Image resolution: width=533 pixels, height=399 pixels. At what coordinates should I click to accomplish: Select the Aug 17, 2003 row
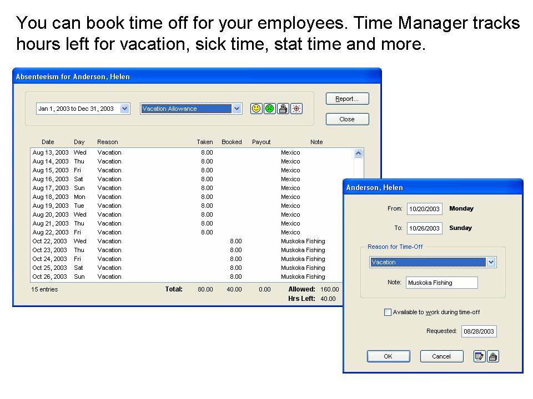[187, 188]
